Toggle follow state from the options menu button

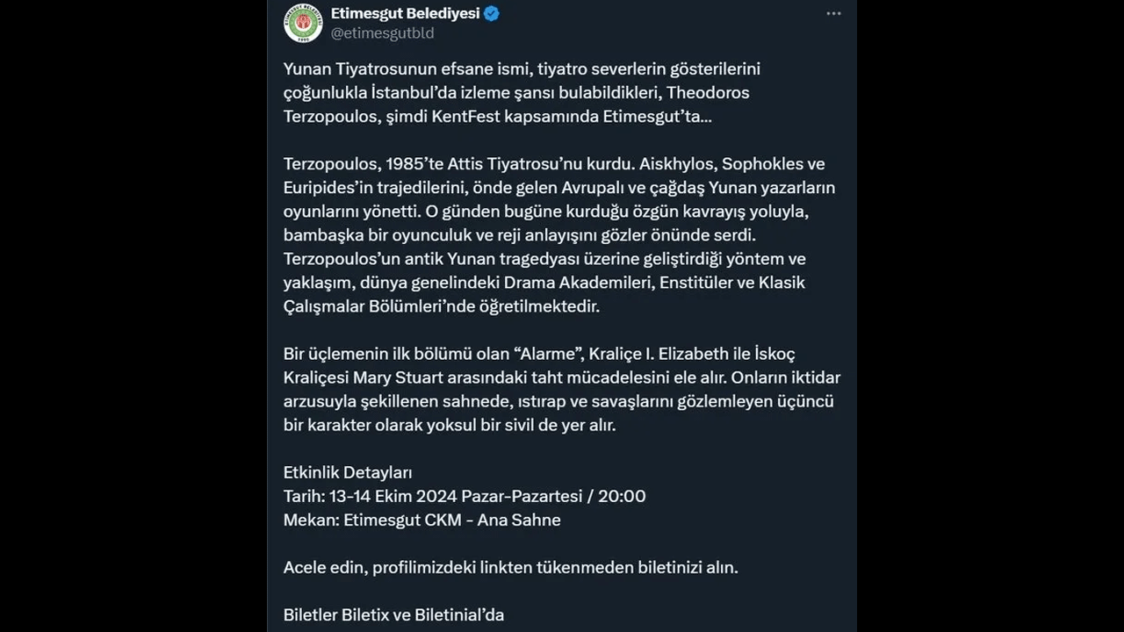coord(833,13)
